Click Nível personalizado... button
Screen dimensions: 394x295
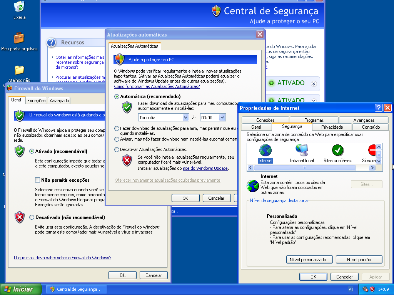pyautogui.click(x=309, y=259)
